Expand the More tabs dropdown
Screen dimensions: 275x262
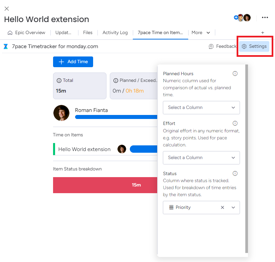pos(201,33)
